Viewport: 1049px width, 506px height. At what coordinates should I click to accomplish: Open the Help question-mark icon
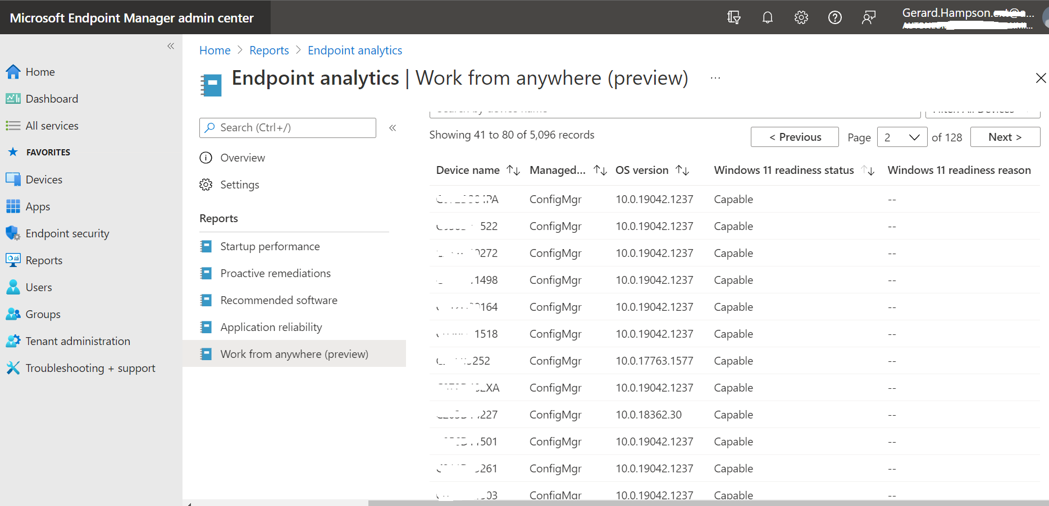834,17
